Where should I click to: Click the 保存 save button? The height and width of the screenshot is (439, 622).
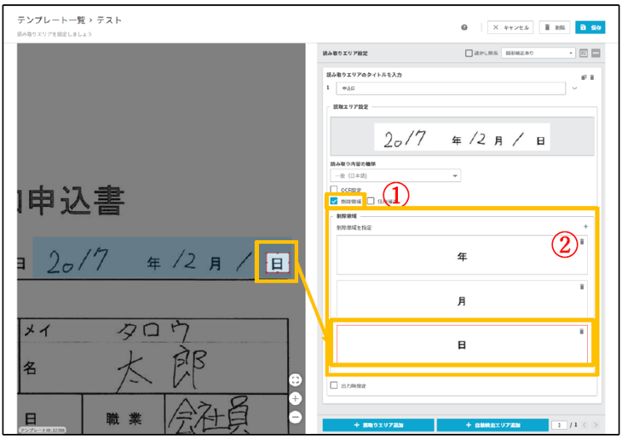[x=590, y=27]
